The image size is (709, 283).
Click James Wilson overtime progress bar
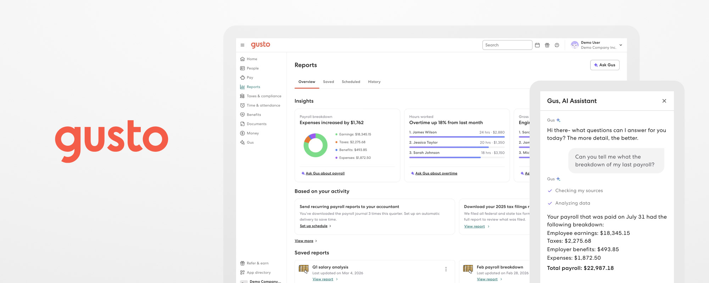tap(457, 137)
